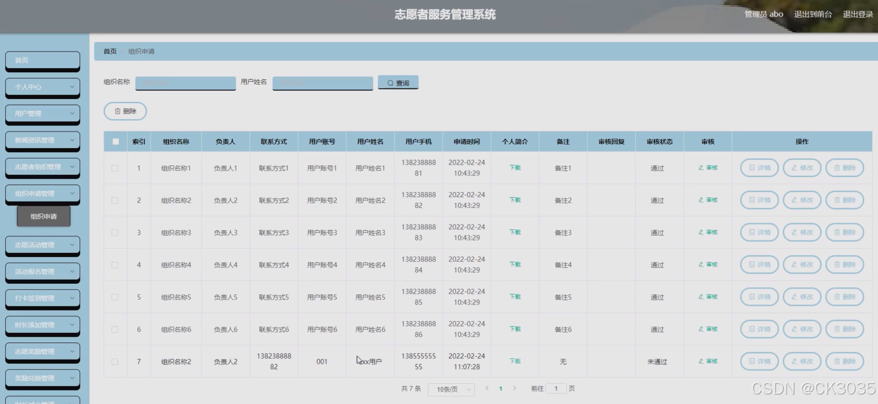Click 修改 for the xxx用户 row
The width and height of the screenshot is (878, 404).
click(802, 361)
